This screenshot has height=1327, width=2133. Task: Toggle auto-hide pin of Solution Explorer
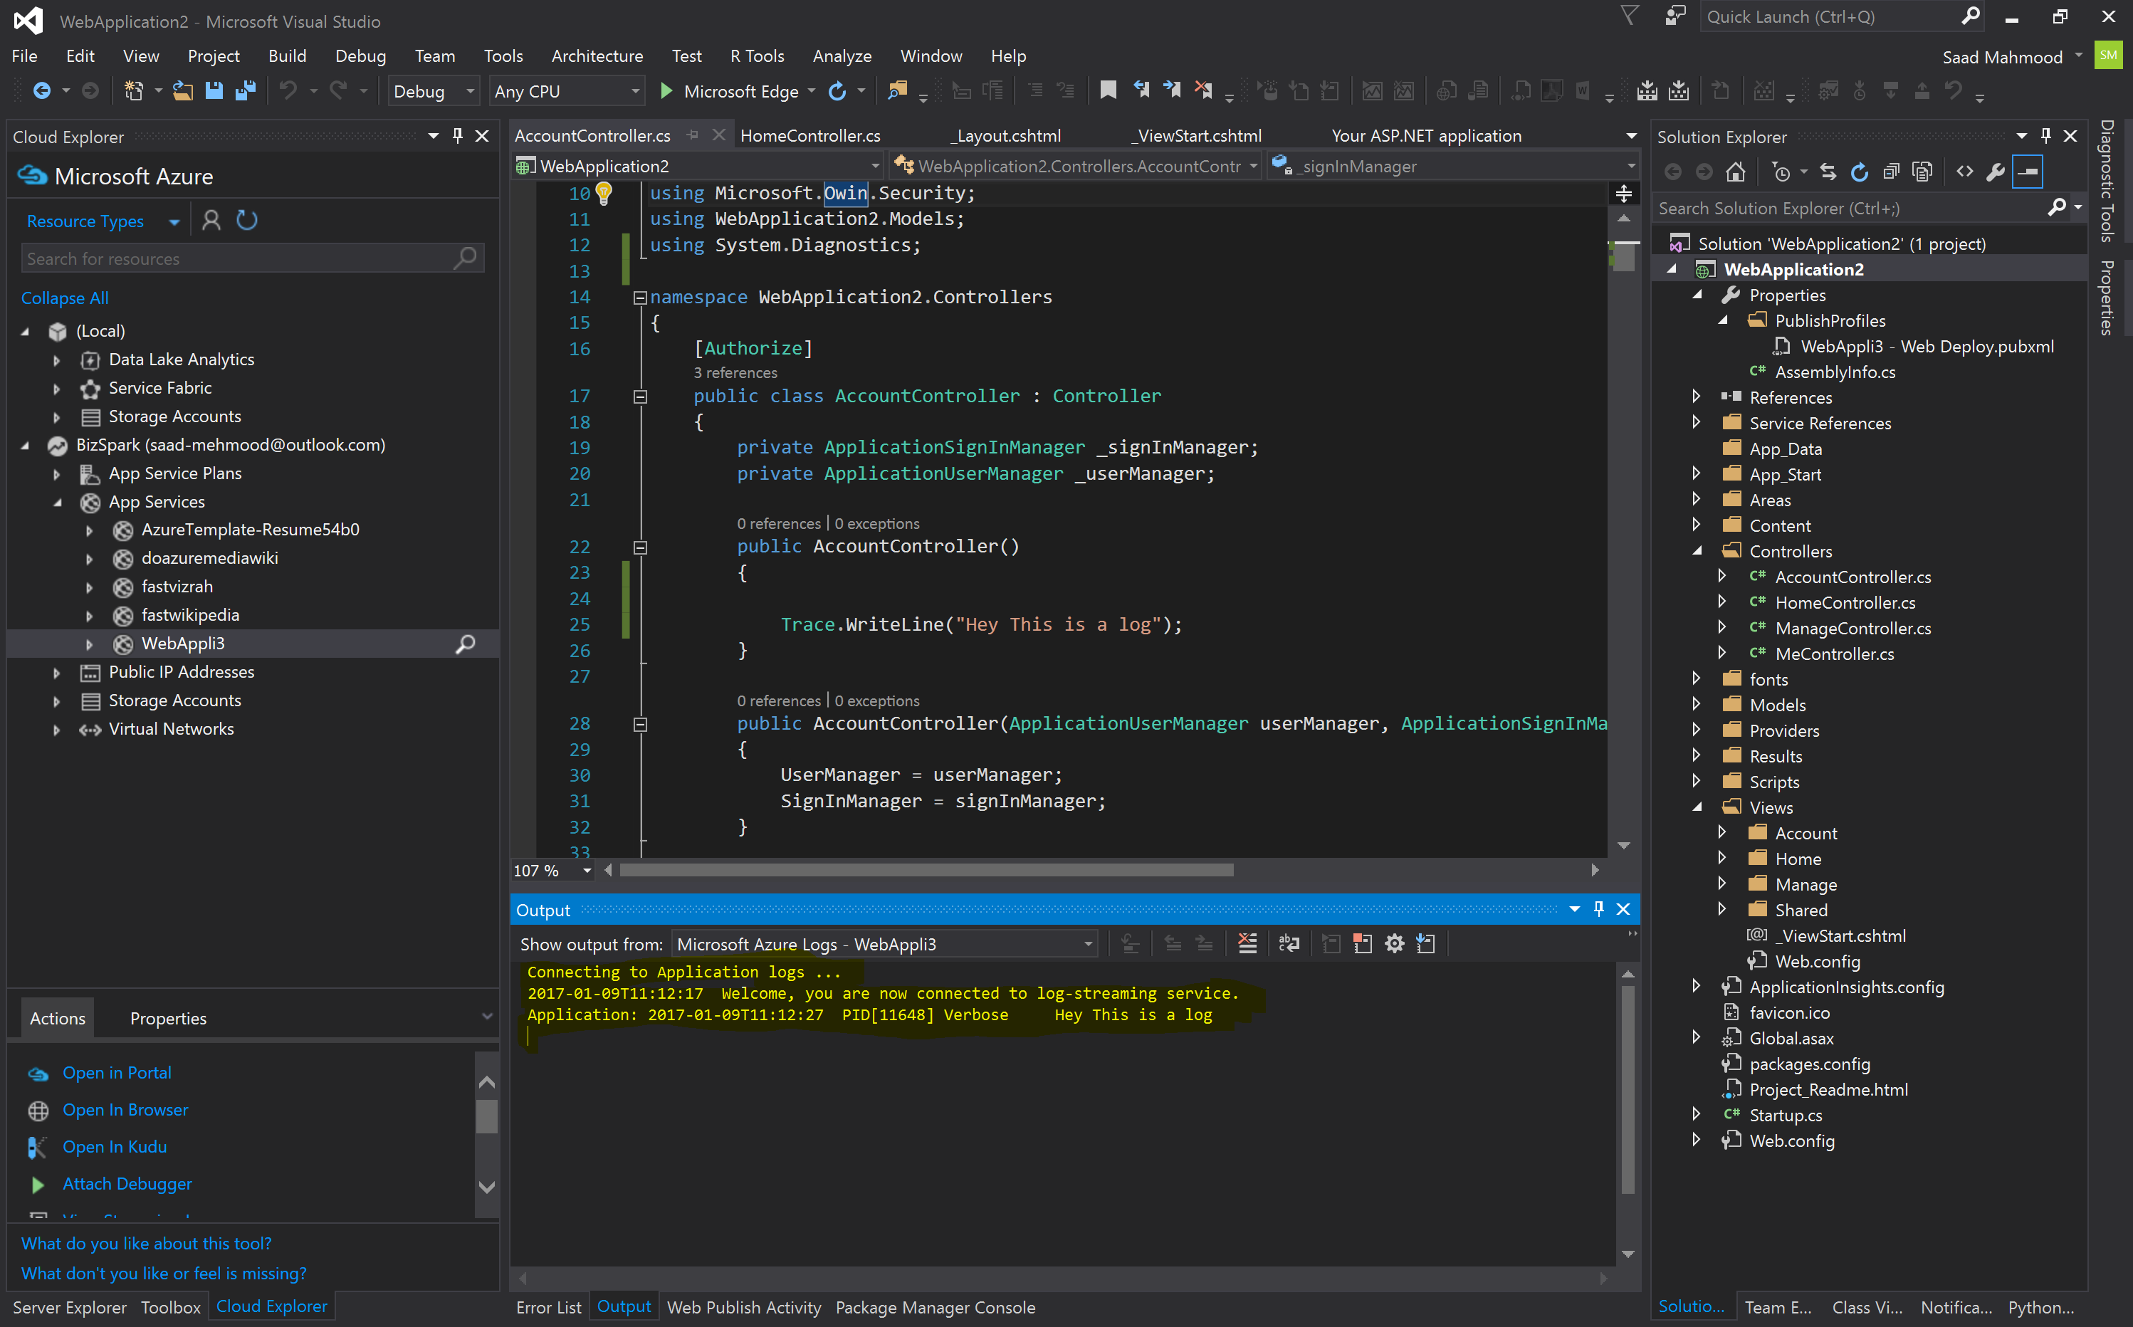click(x=2045, y=136)
